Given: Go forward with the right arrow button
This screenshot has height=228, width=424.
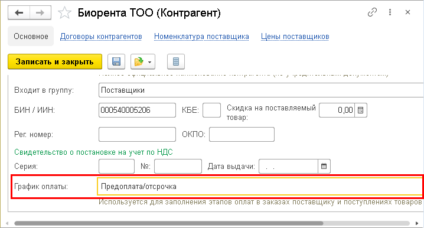Looking at the screenshot, I should pyautogui.click(x=40, y=12).
